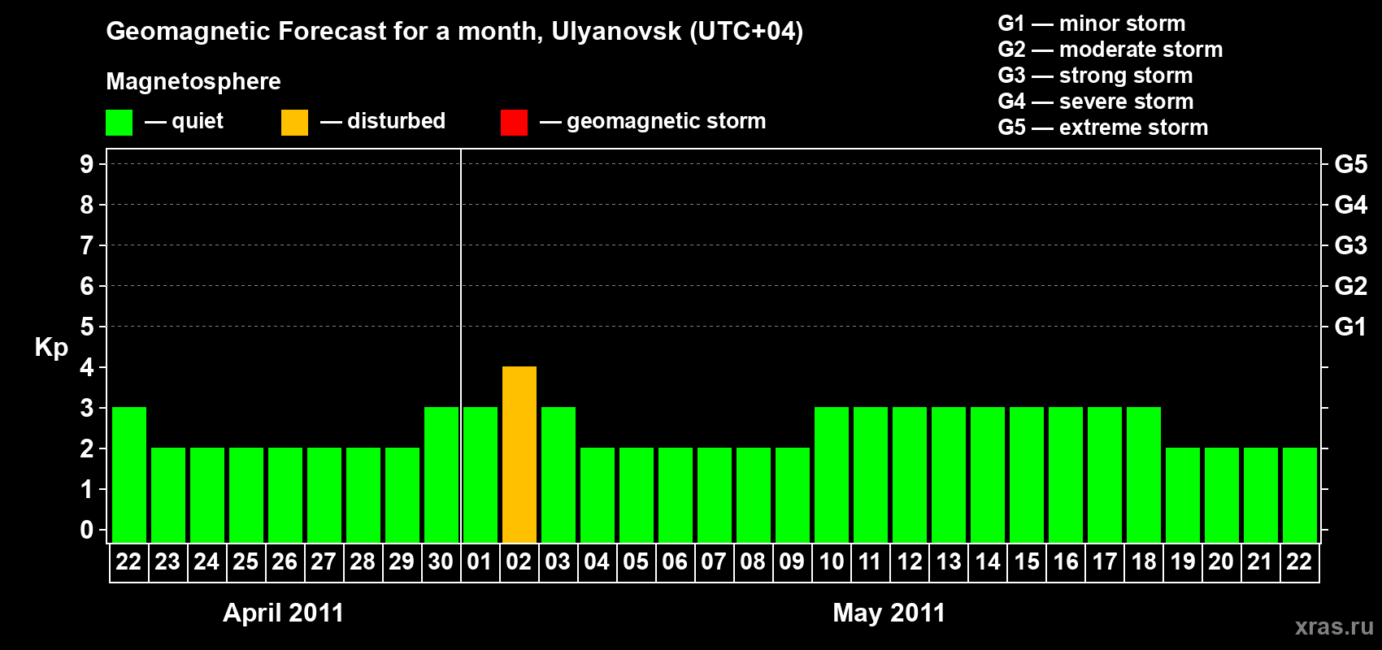
Task: Click the 'quiet' legend text
Action: tap(198, 121)
